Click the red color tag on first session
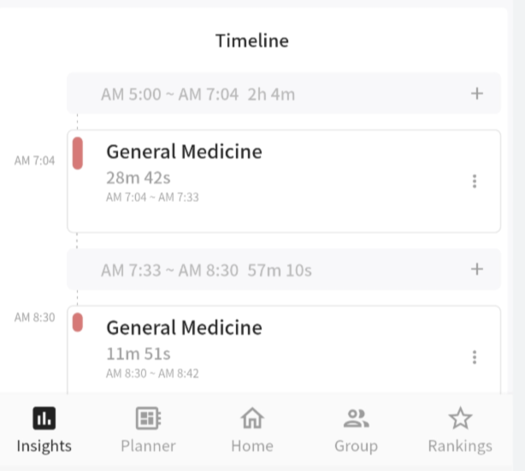This screenshot has width=525, height=471. (78, 152)
